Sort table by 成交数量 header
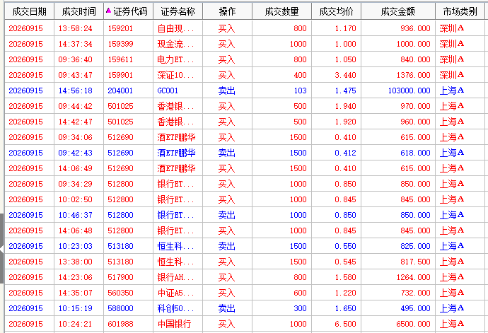 pos(281,11)
